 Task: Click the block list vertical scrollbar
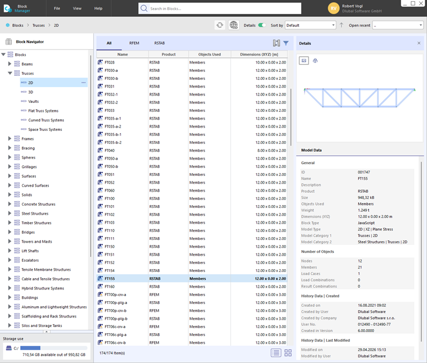(x=290, y=117)
